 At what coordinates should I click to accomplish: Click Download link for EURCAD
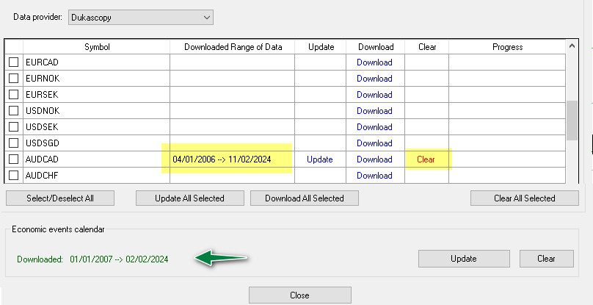coord(374,62)
